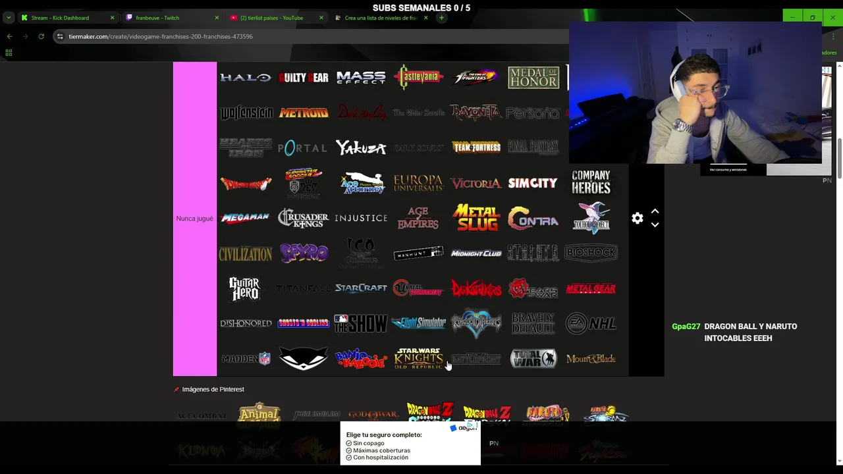Click the Medal of Honor logo
This screenshot has width=843, height=474.
pos(533,78)
